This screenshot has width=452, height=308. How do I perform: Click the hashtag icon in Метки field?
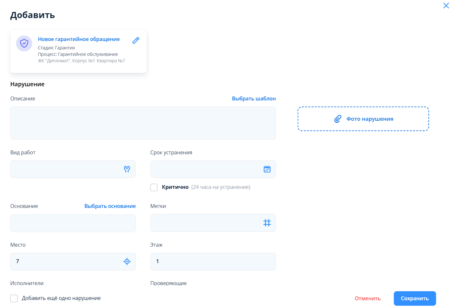coord(267,223)
